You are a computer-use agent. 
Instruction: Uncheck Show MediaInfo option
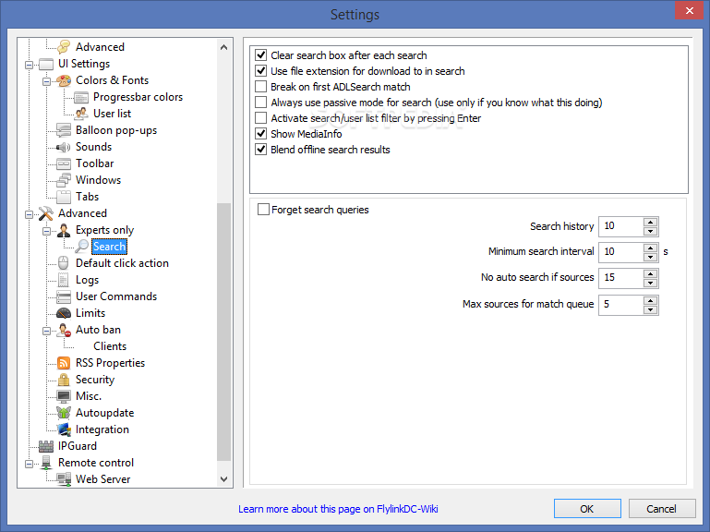[x=260, y=134]
